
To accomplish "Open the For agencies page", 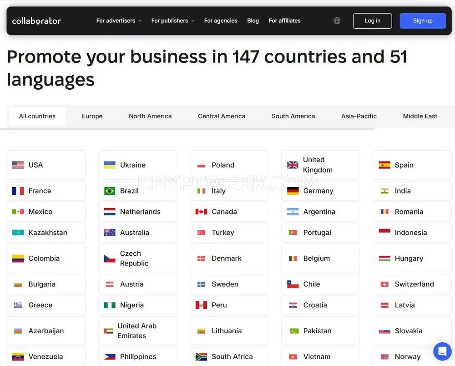I will click(221, 20).
